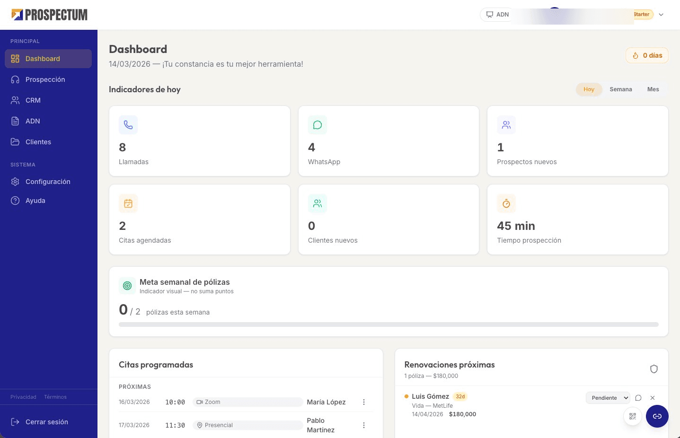Open the Configuración settings entry
This screenshot has width=680, height=438.
(x=48, y=181)
